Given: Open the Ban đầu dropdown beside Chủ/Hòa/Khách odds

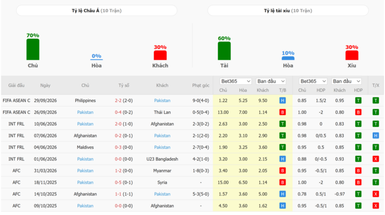Looking at the screenshot, I should pos(271,81).
